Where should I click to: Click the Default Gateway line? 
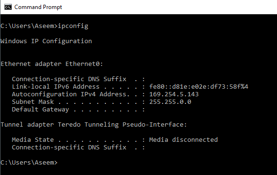[x=79, y=110]
